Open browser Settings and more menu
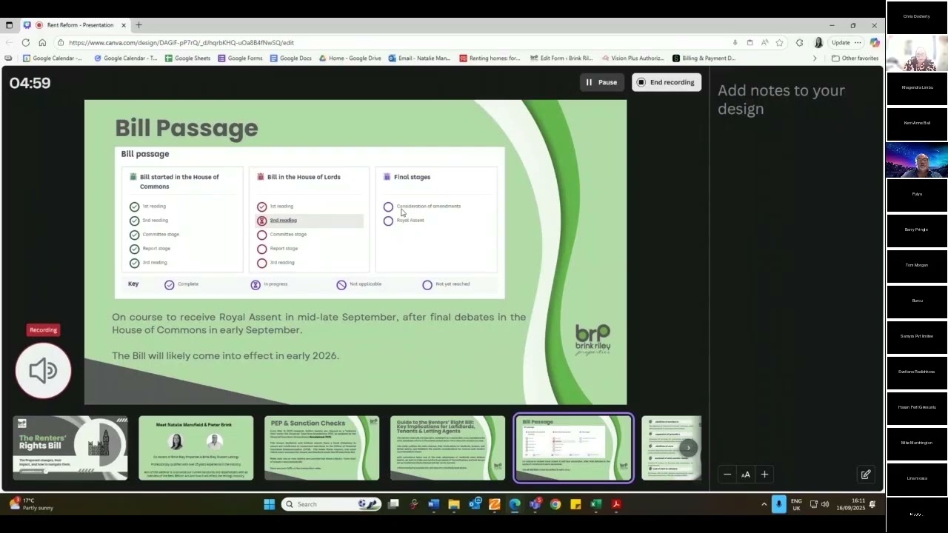The height and width of the screenshot is (533, 948). [x=858, y=43]
